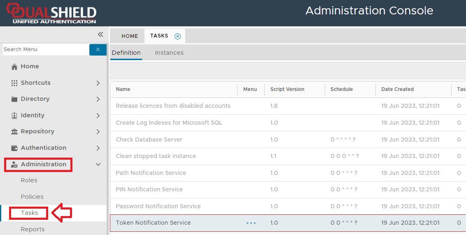The image size is (466, 235).
Task: Switch to the HOME tab
Action: [130, 36]
